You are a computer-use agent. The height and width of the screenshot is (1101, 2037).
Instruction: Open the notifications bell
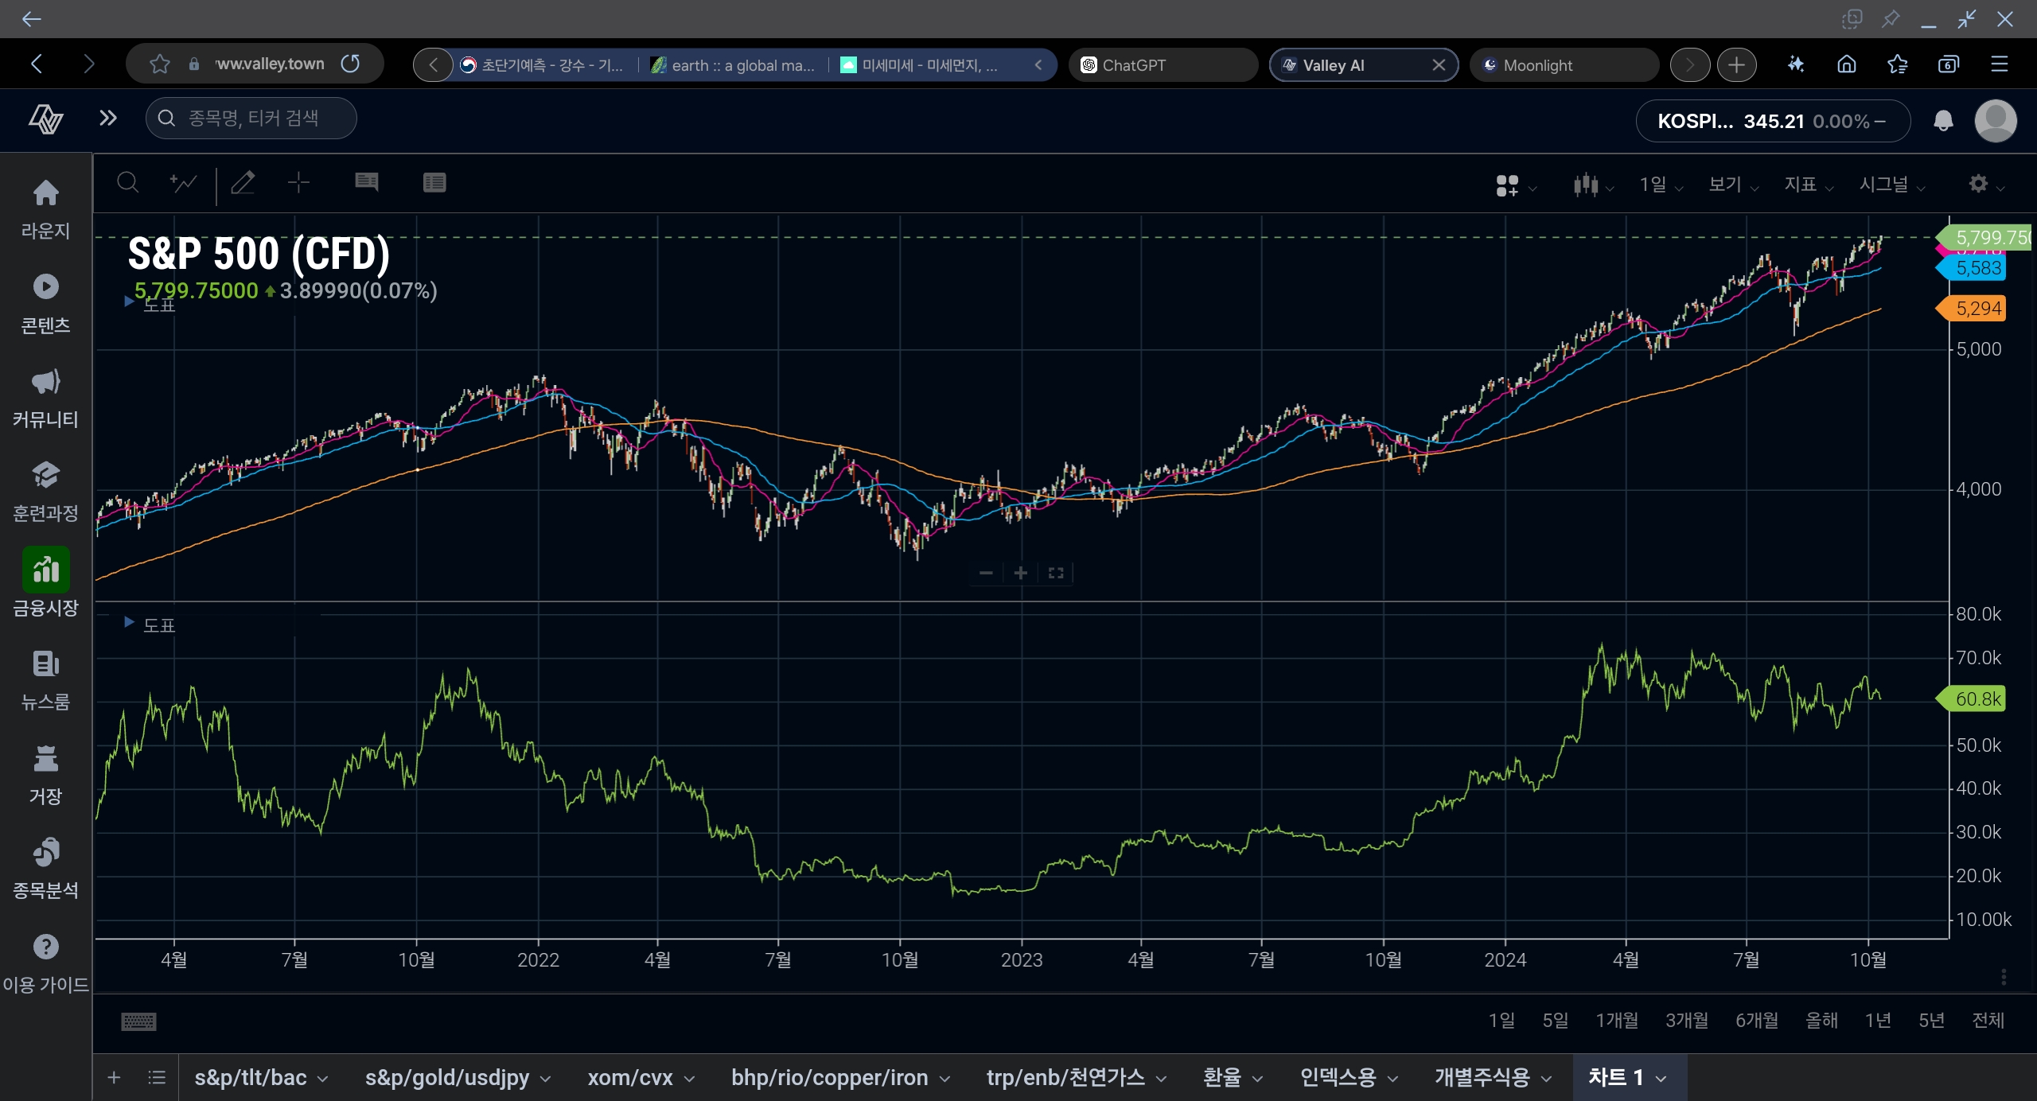pos(1943,121)
